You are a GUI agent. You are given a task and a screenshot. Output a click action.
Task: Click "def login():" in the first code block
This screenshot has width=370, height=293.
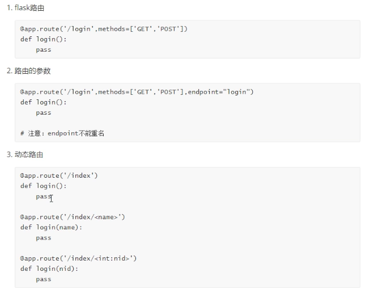44,39
